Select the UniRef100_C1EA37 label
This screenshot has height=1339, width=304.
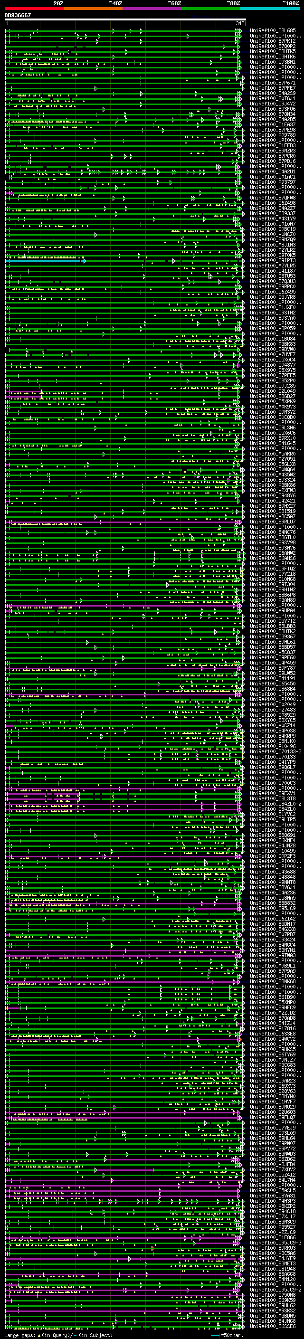[272, 124]
